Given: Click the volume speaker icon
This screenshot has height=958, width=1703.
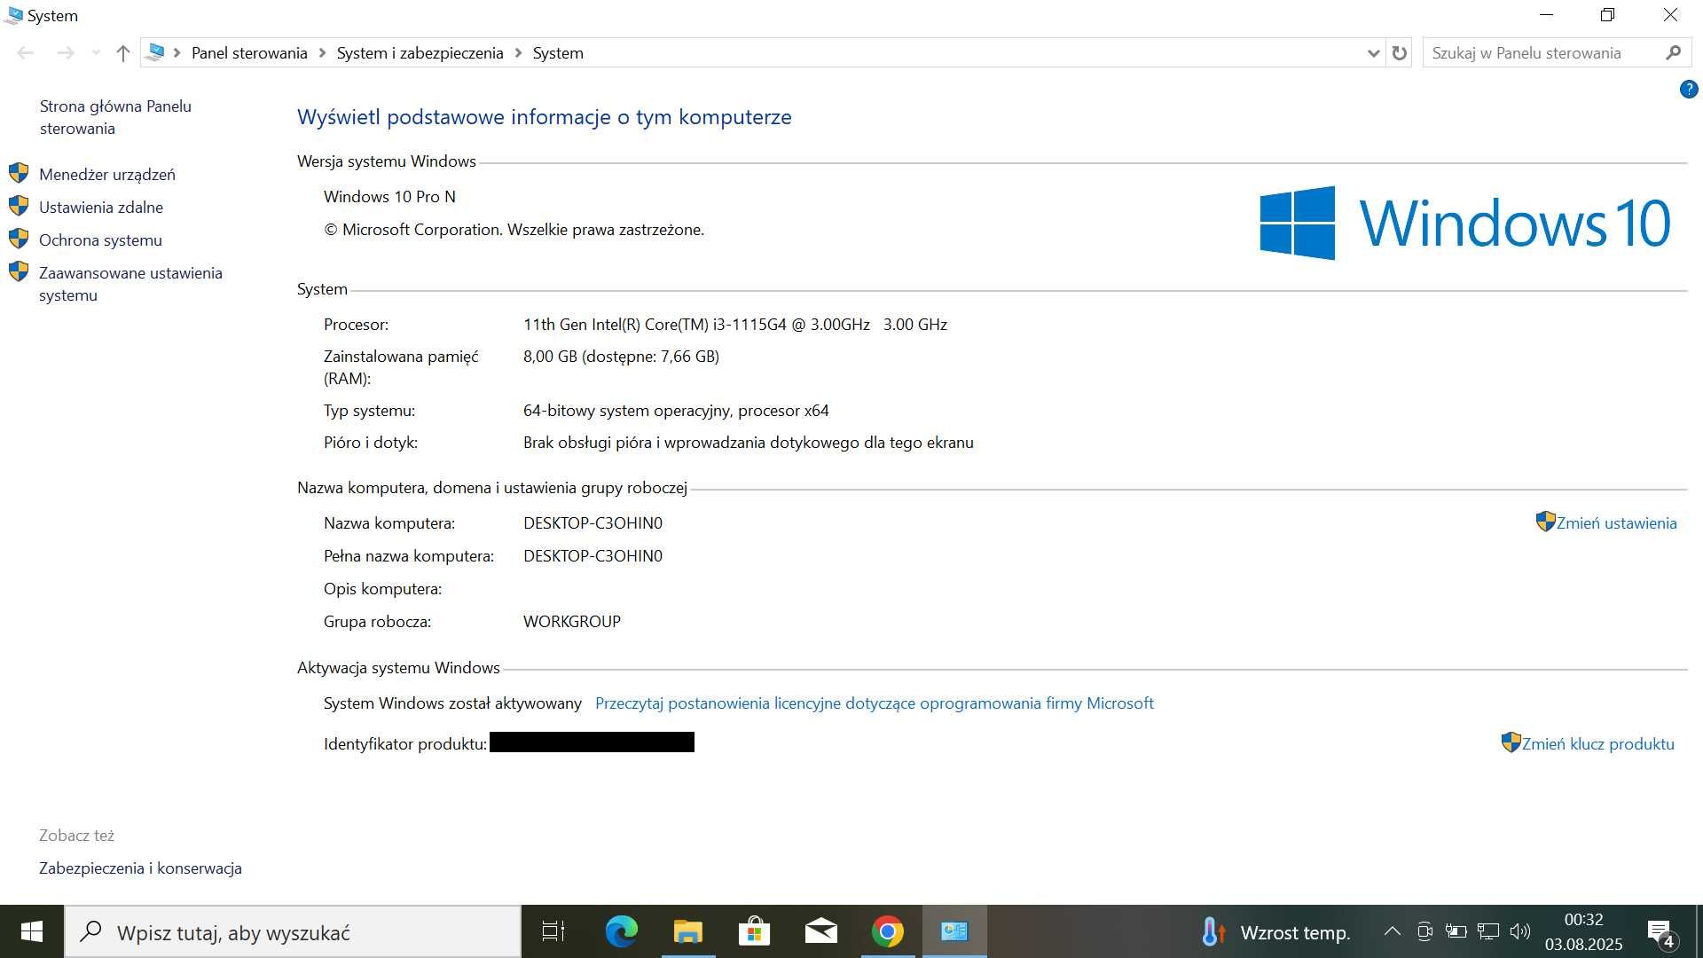Looking at the screenshot, I should [x=1520, y=931].
